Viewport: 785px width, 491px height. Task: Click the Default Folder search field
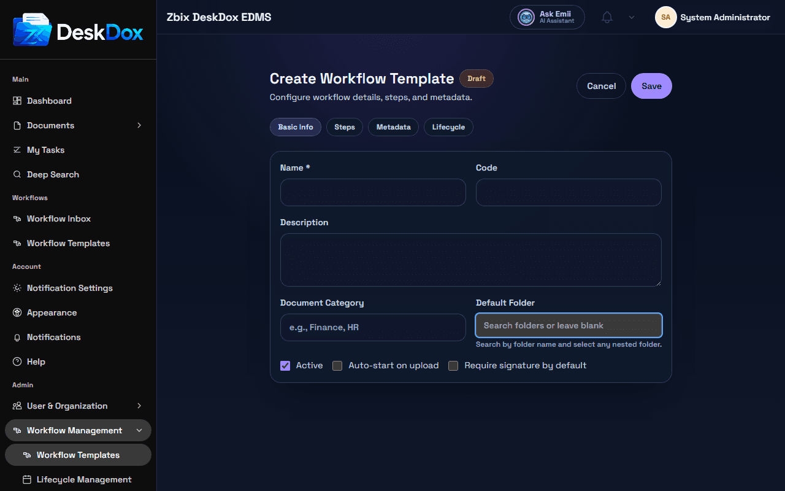pyautogui.click(x=569, y=325)
